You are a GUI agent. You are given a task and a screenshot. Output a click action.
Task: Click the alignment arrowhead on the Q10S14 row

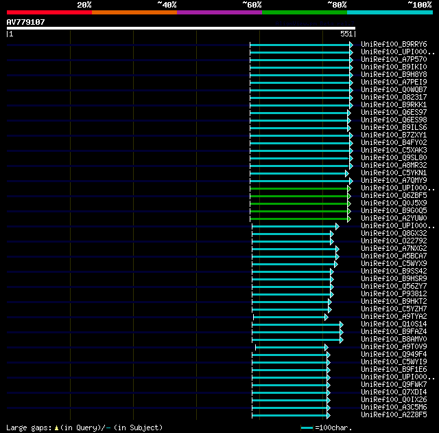point(342,324)
